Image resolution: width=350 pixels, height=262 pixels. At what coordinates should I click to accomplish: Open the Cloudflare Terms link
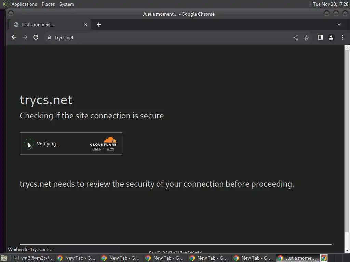pos(110,149)
